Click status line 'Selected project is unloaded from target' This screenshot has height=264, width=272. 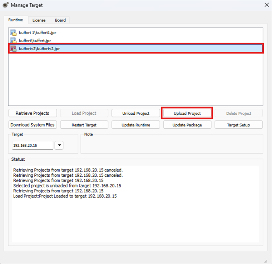tap(67, 186)
